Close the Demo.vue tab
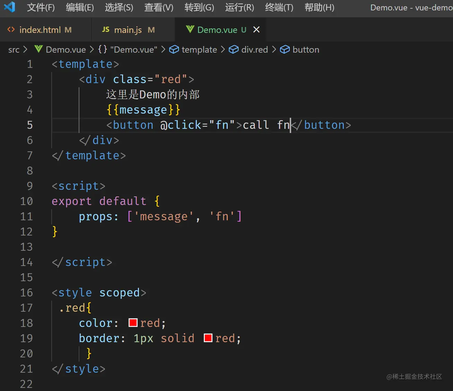The height and width of the screenshot is (391, 453). pos(256,30)
